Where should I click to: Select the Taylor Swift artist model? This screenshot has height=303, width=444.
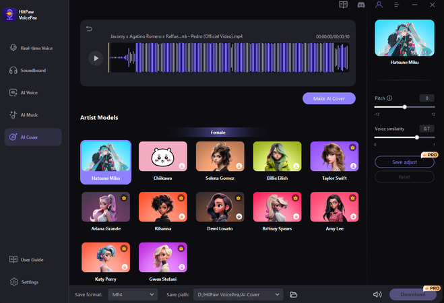[334, 161]
